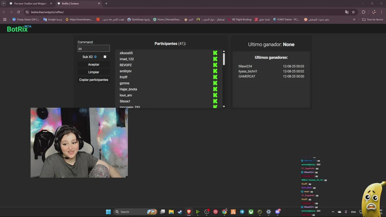
Task: Click participant name imad_122
Action: (x=127, y=59)
